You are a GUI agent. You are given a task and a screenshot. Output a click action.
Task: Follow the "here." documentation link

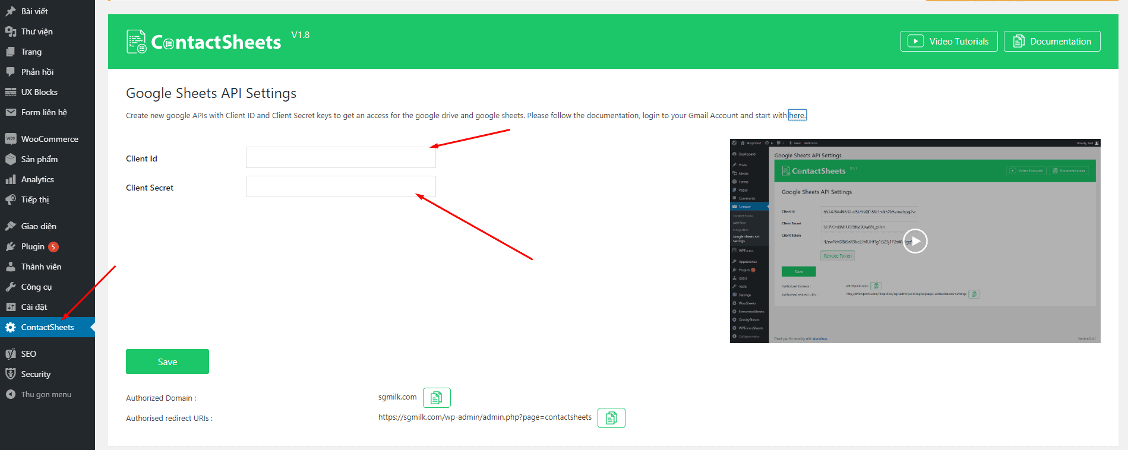797,115
